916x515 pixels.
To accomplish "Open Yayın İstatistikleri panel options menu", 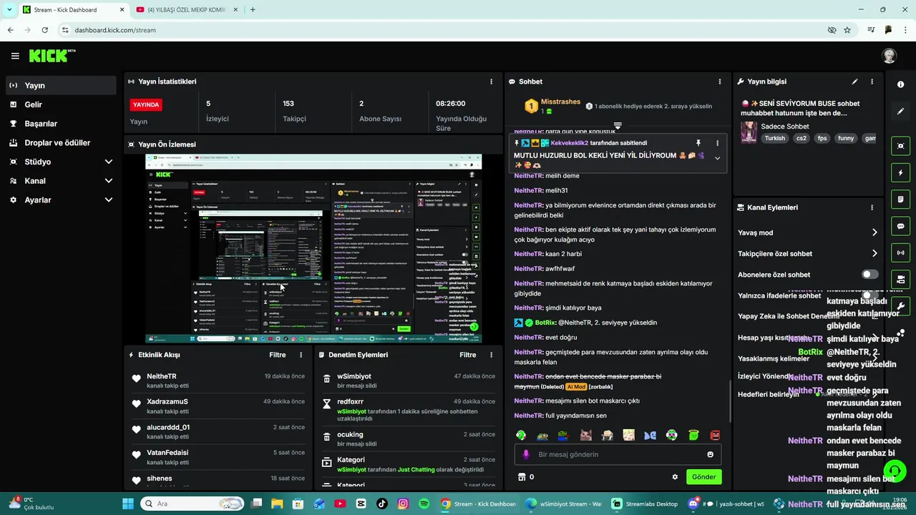I will pyautogui.click(x=491, y=82).
